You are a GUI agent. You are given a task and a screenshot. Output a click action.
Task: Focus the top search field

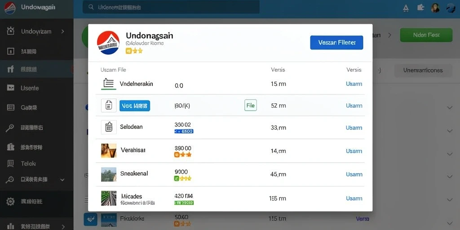point(171,7)
